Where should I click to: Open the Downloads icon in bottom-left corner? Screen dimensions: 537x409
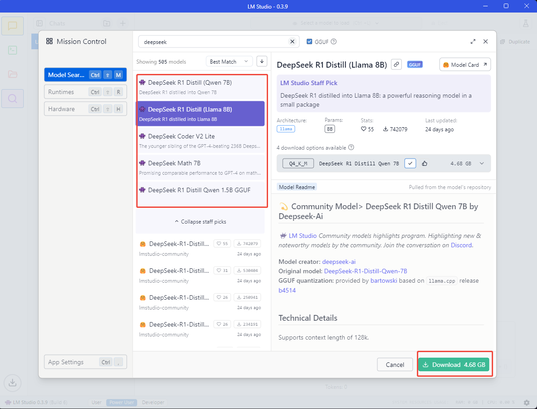click(13, 383)
